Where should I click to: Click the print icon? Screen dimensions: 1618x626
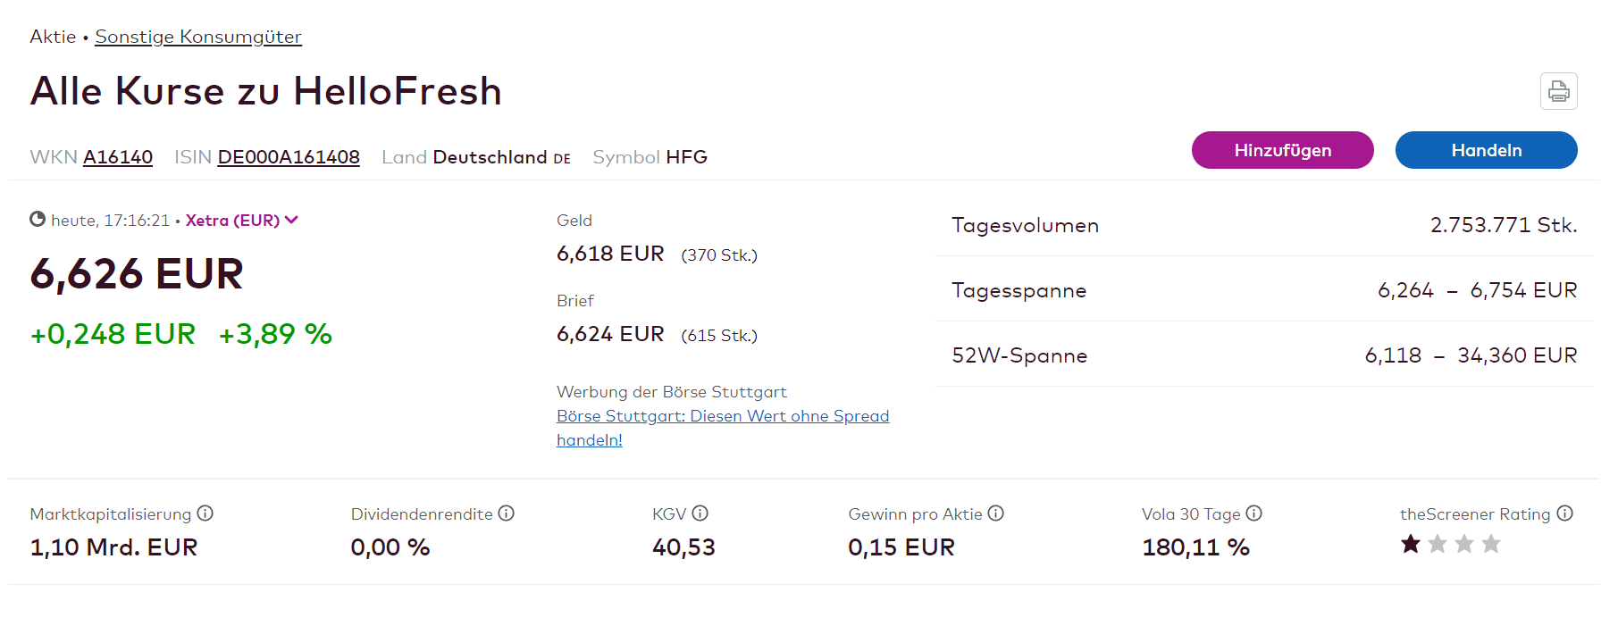tap(1559, 92)
